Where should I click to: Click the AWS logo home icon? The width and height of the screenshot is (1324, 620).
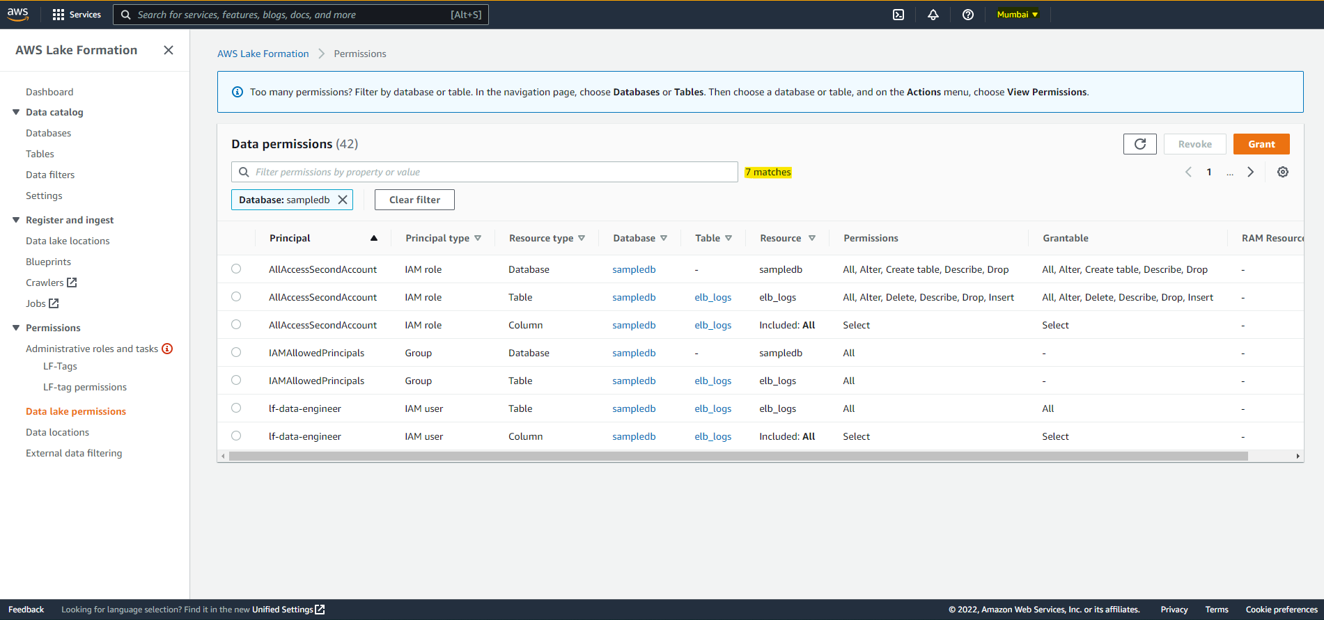click(x=18, y=14)
